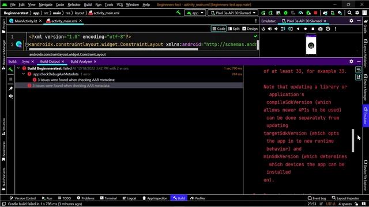Toggle the pin tab icon in Build panel
Screen dimensions: 369x207
pyautogui.click(x=10, y=89)
